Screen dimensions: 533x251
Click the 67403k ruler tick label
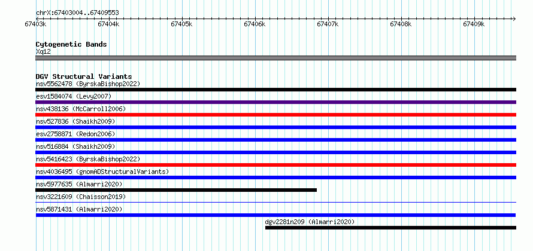point(36,24)
